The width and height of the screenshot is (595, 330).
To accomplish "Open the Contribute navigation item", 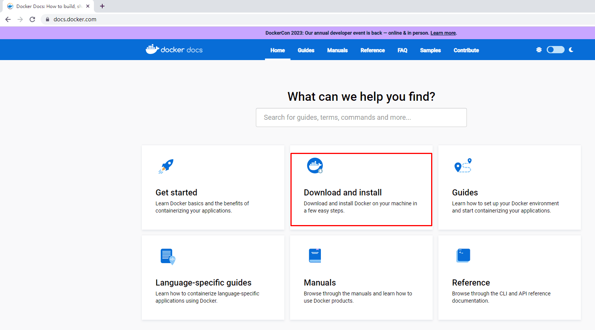I will coord(466,50).
